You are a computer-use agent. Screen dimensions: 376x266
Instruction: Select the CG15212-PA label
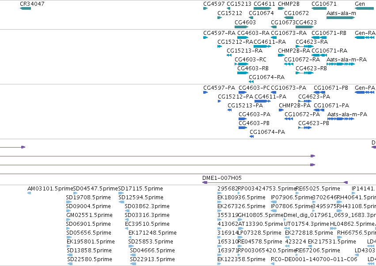[235, 97]
